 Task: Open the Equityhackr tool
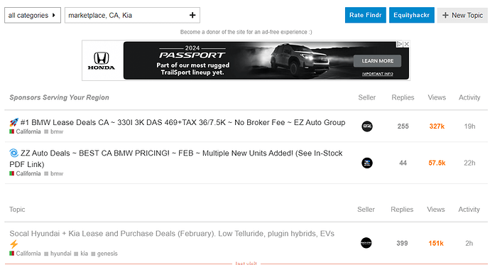(x=412, y=15)
